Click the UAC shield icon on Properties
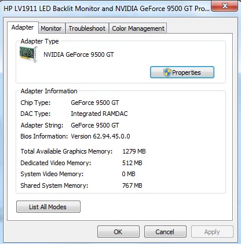Image resolution: width=241 pixels, height=244 pixels. (x=167, y=72)
